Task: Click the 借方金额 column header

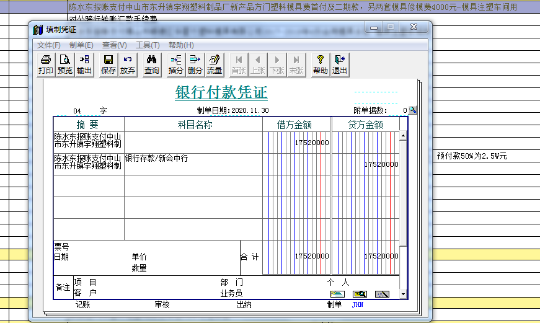Action: click(x=296, y=125)
